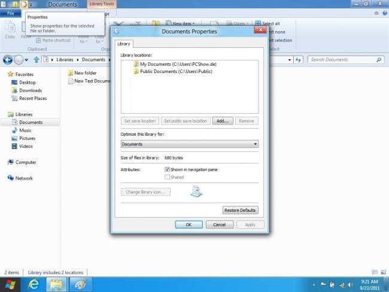Click Cancel in Documents Properties
Image resolution: width=389 pixels, height=292 pixels.
(220, 225)
